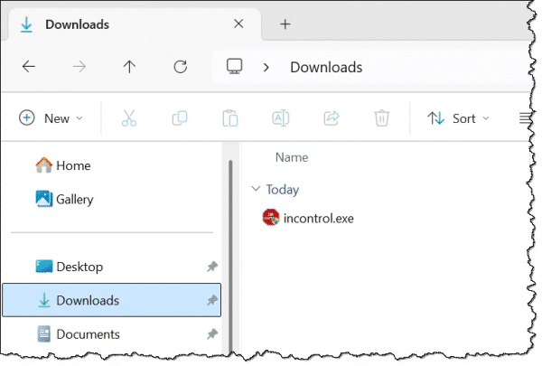Expand the address bar chevron before Downloads
The height and width of the screenshot is (366, 542).
266,67
